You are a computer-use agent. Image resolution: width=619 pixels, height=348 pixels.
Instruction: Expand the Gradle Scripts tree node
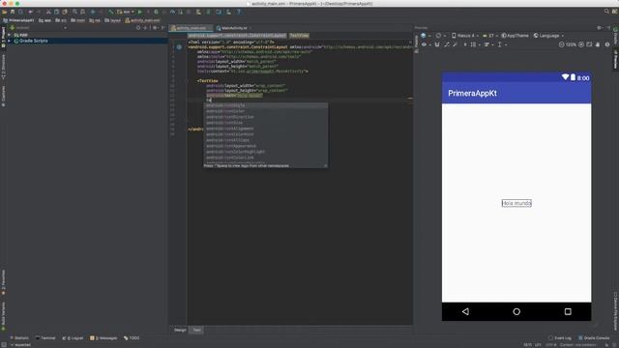click(x=9, y=41)
